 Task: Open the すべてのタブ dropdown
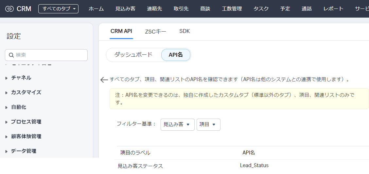(x=58, y=9)
